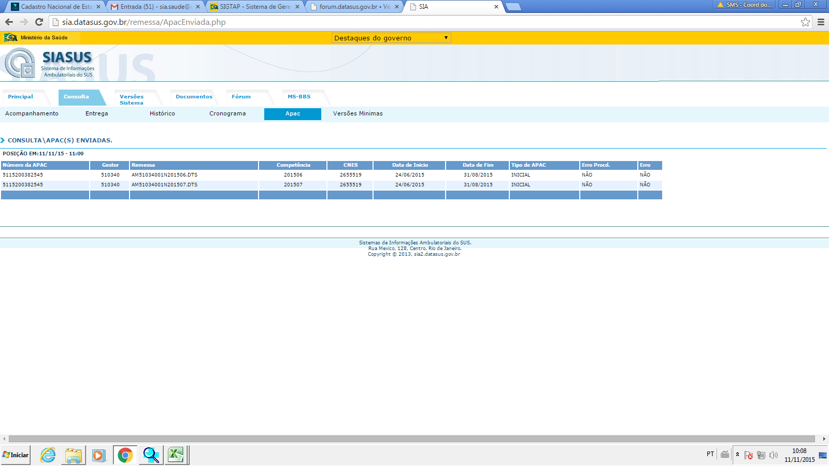The height and width of the screenshot is (466, 829).
Task: Open Windows Media Player taskbar icon
Action: point(98,455)
